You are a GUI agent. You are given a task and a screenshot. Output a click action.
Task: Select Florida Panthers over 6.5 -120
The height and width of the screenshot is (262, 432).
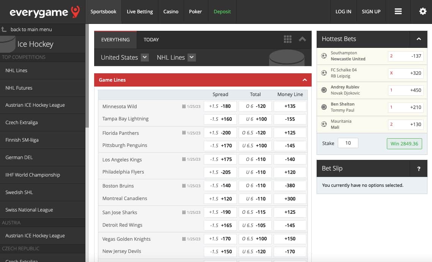point(255,133)
